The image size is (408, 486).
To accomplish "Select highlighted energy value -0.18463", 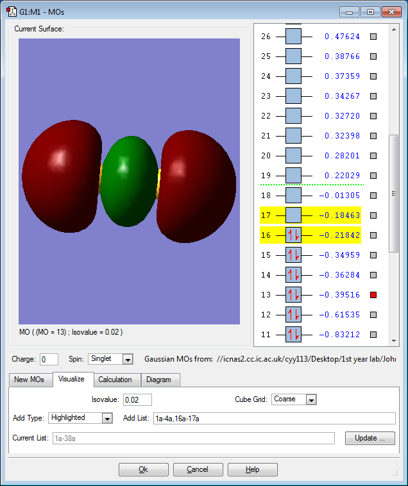I will tap(339, 215).
